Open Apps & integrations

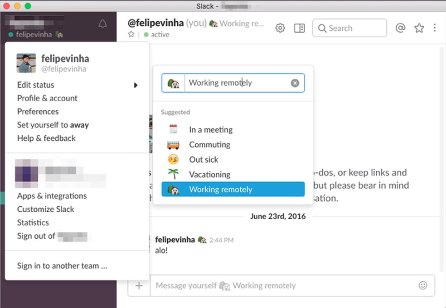[52, 196]
